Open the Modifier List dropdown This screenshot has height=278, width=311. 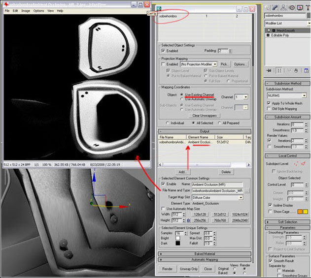tap(309, 23)
